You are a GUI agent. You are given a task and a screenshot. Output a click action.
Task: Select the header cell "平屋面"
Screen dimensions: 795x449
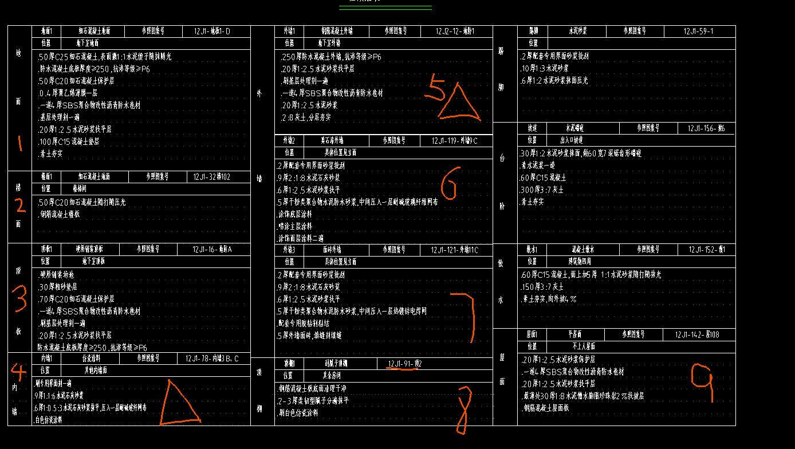pos(574,334)
